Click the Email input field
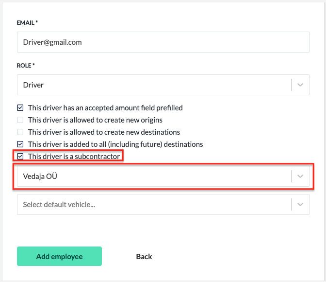326x282 pixels. [x=163, y=42]
